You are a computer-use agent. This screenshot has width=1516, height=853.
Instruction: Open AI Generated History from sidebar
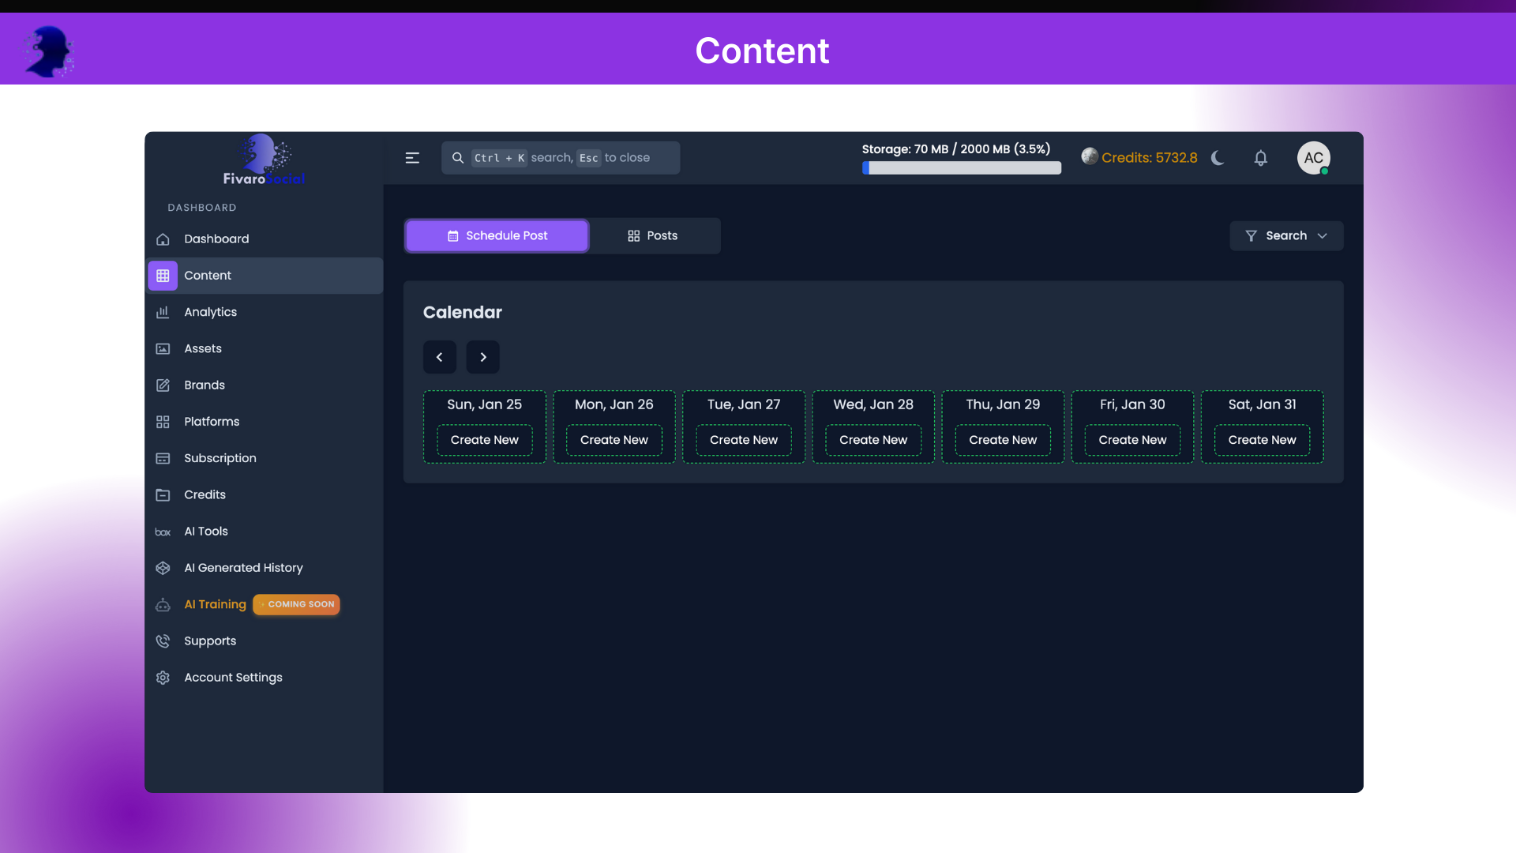(163, 568)
